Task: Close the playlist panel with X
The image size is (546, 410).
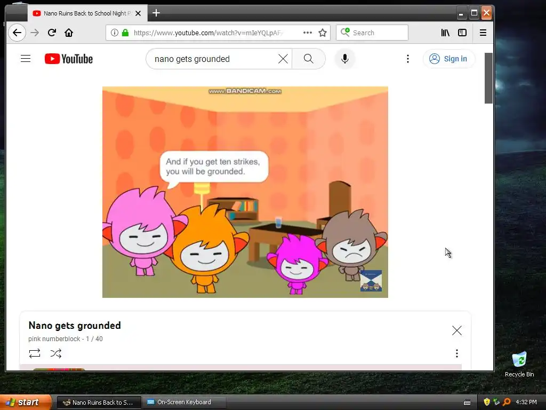Action: pos(457,330)
